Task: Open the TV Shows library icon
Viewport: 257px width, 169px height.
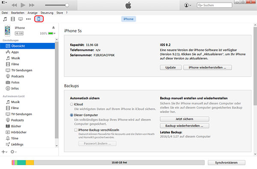Action: (x=21, y=19)
